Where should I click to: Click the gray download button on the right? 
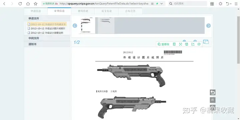click(x=213, y=100)
